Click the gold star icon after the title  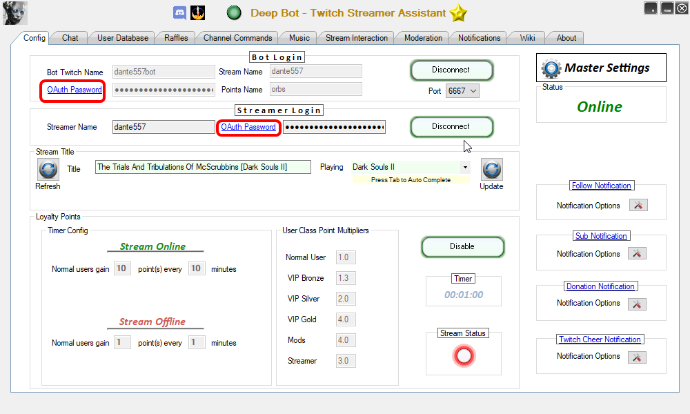(458, 12)
